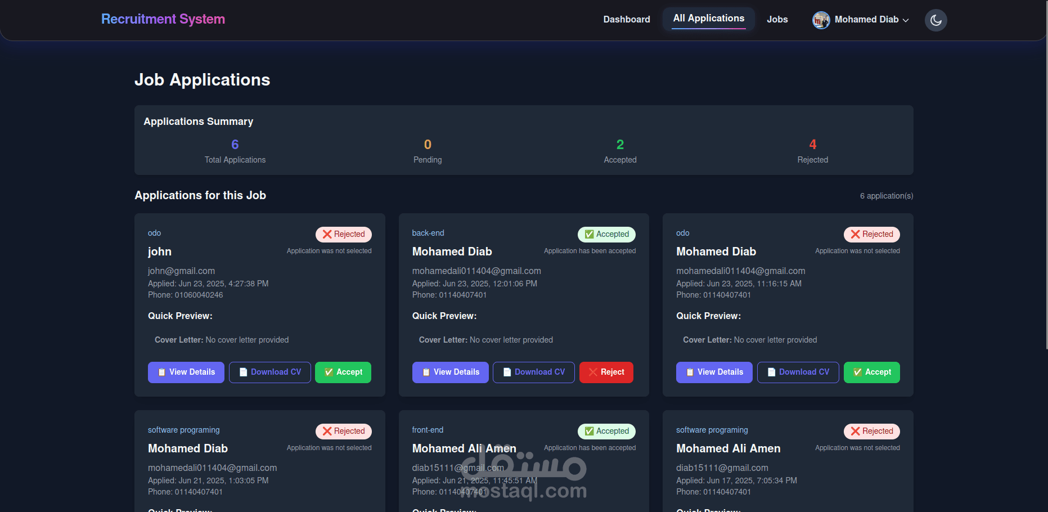Image resolution: width=1048 pixels, height=512 pixels.
Task: Click the Rejected badge on john's card
Action: point(344,234)
